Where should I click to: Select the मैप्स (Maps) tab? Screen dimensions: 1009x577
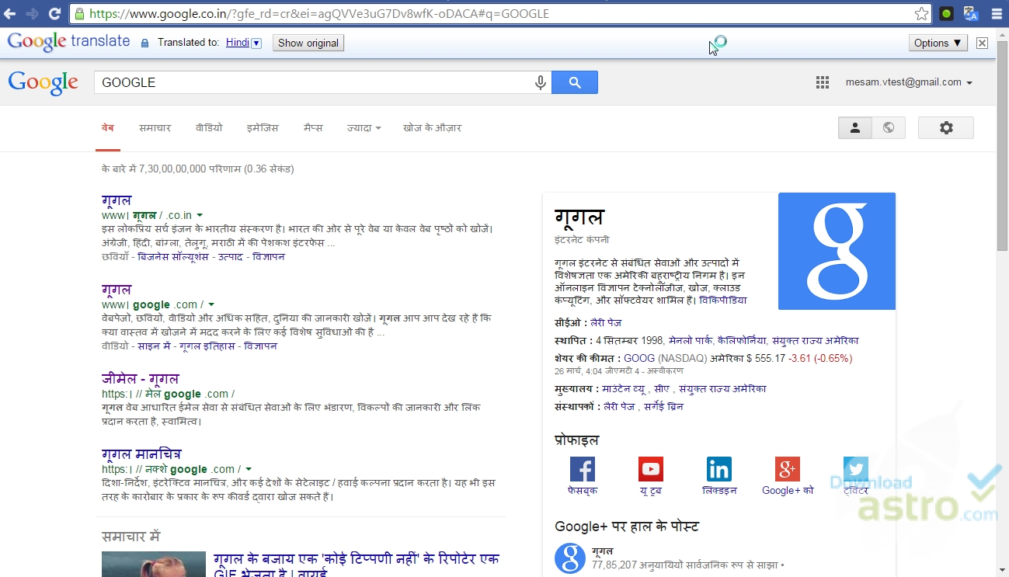click(313, 128)
